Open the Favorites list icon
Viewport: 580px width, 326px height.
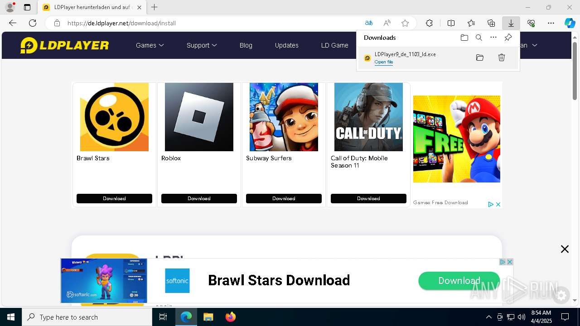(471, 23)
